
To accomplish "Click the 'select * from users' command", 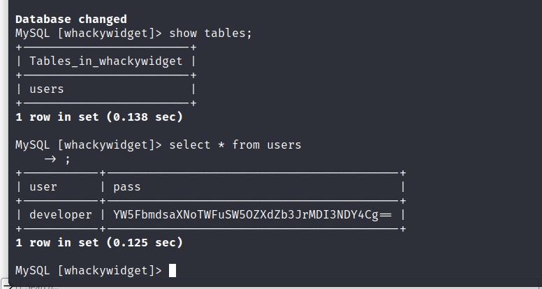I will tap(235, 144).
